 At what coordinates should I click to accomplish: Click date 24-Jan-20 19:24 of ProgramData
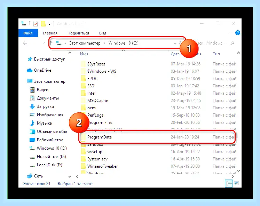(185, 137)
